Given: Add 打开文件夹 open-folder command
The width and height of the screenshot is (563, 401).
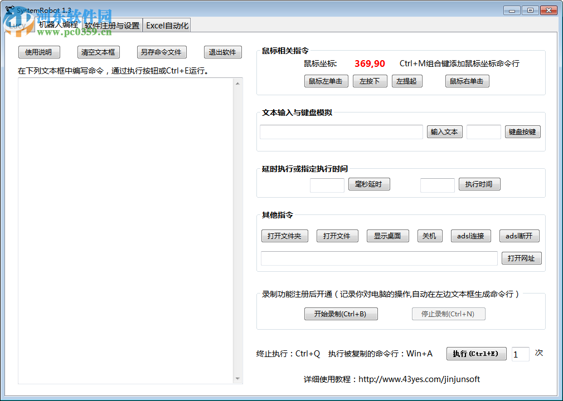Looking at the screenshot, I should [x=284, y=236].
